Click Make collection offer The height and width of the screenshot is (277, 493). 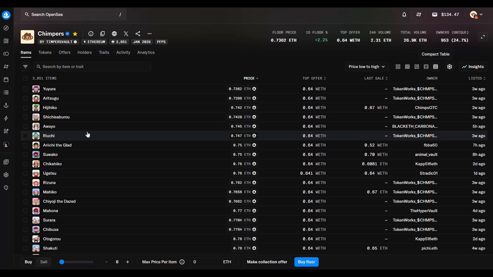click(267, 262)
